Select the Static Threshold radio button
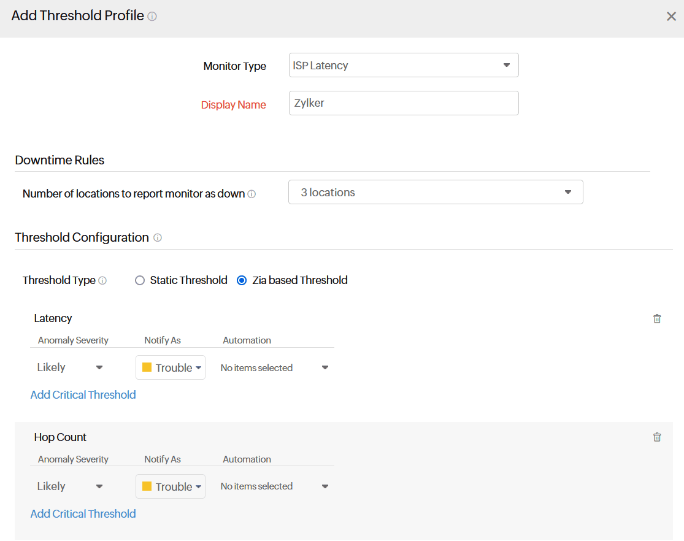The width and height of the screenshot is (684, 541). [140, 280]
